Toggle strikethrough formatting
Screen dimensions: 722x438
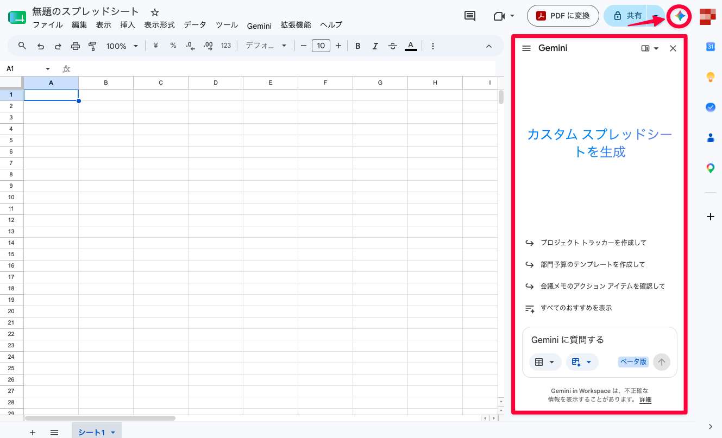393,46
